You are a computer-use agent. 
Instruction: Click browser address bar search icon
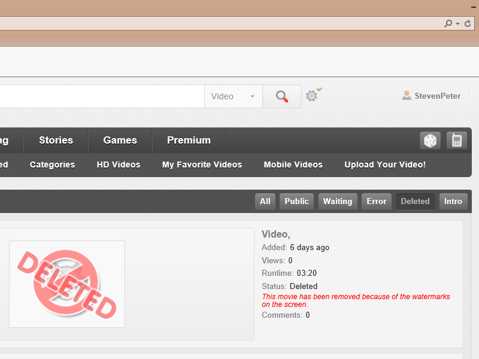pos(448,23)
